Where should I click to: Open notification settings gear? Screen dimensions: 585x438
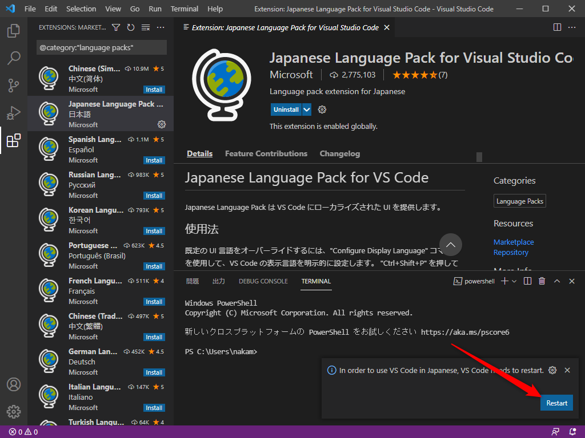(552, 370)
